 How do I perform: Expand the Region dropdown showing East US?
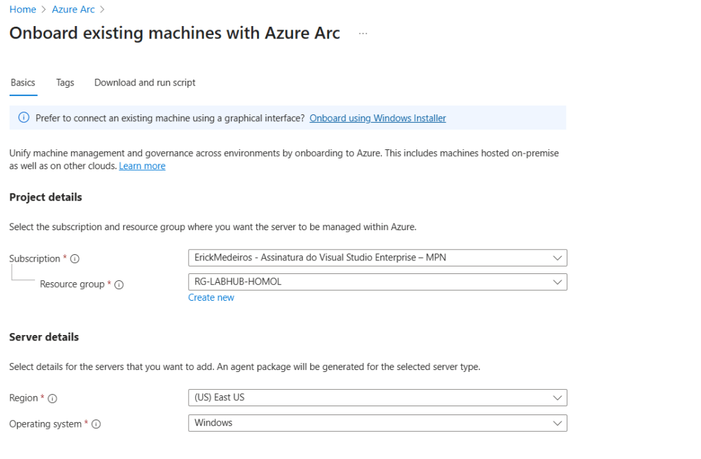[x=377, y=397]
